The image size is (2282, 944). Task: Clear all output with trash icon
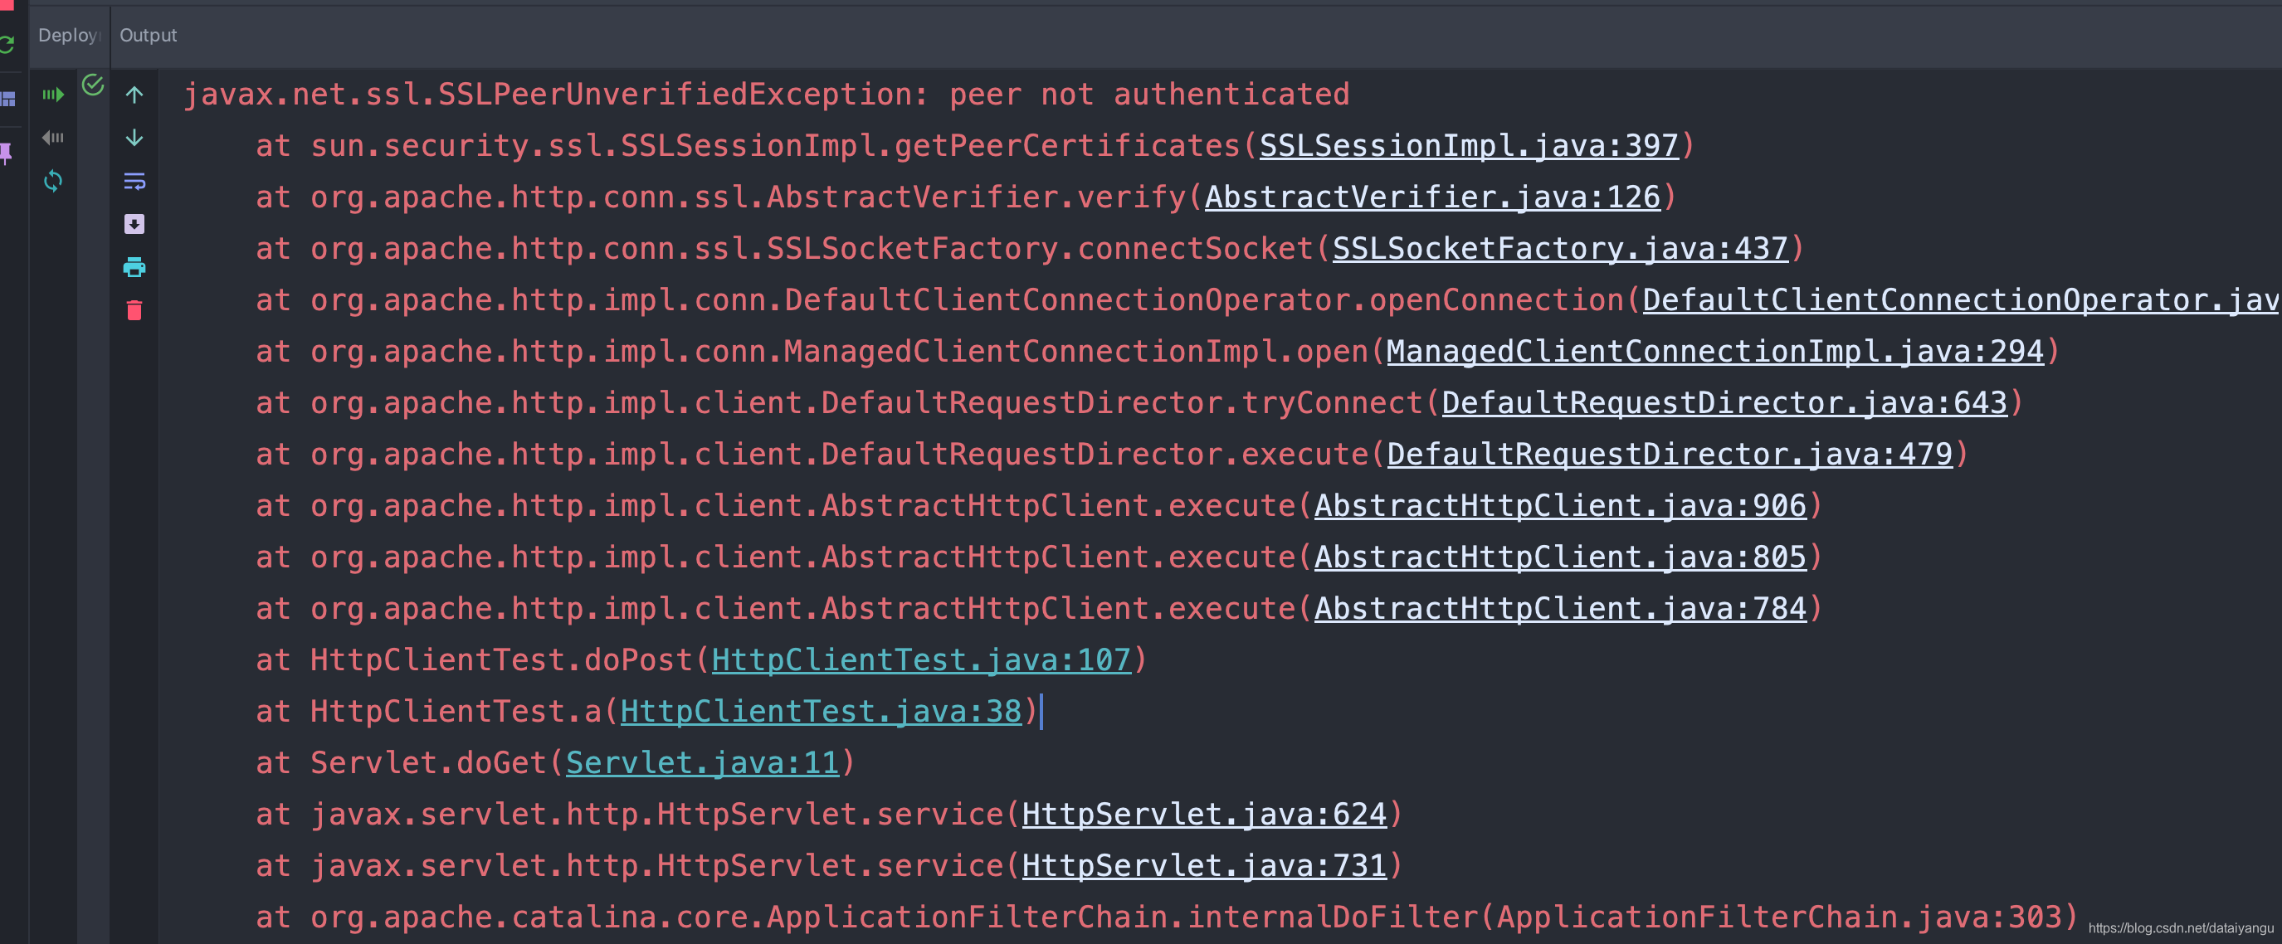click(134, 310)
